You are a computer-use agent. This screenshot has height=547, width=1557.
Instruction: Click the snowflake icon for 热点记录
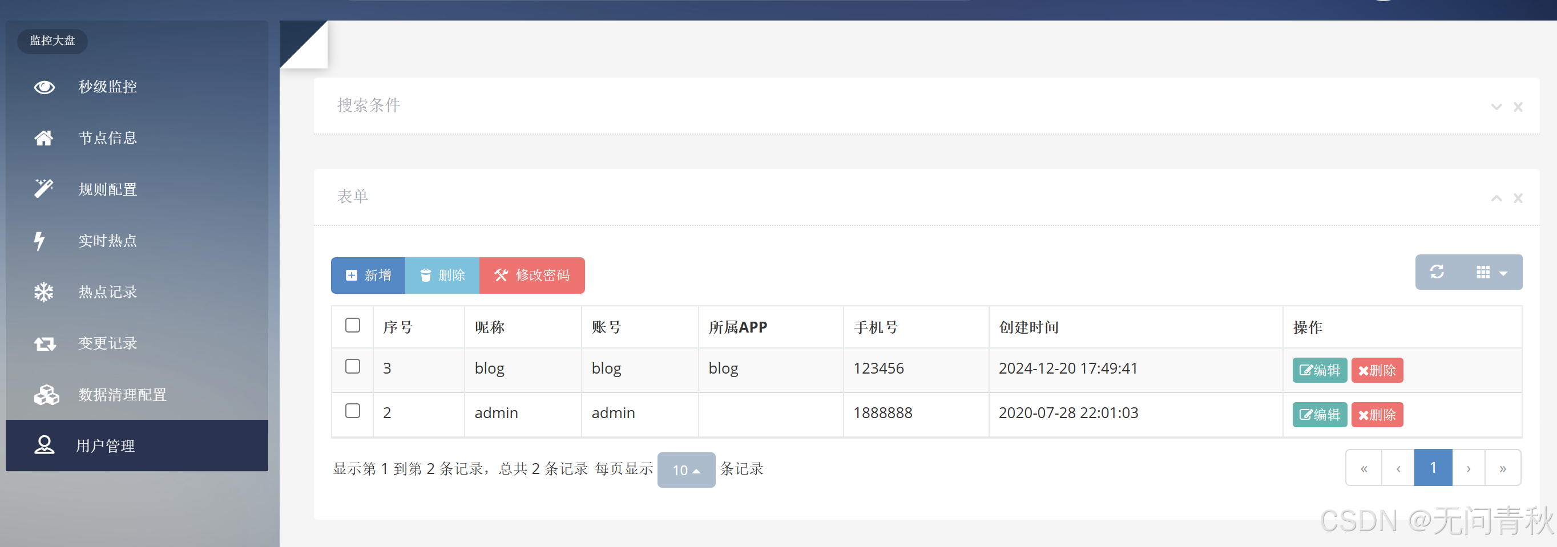[43, 292]
